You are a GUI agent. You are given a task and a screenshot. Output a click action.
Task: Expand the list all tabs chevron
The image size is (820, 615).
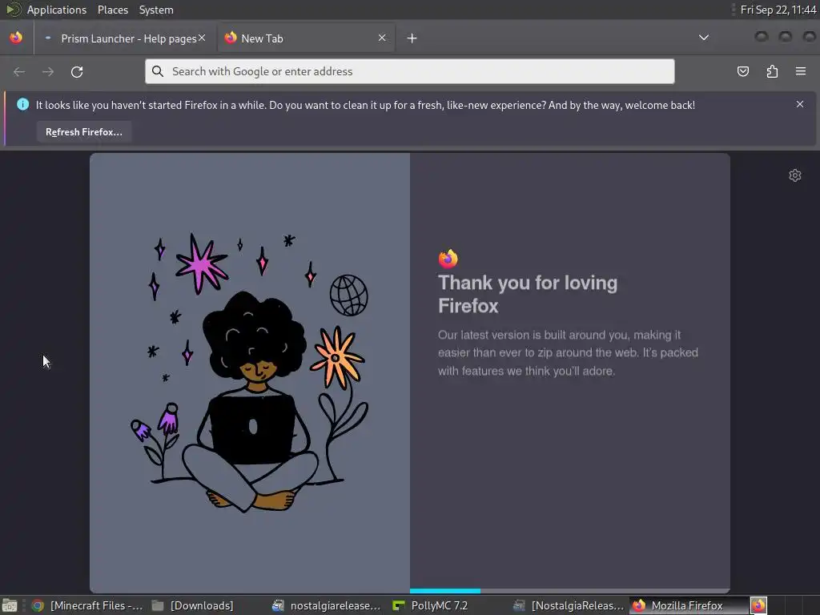[704, 38]
